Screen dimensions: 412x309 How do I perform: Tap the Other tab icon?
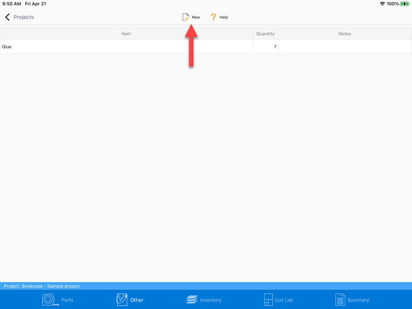[x=122, y=299]
